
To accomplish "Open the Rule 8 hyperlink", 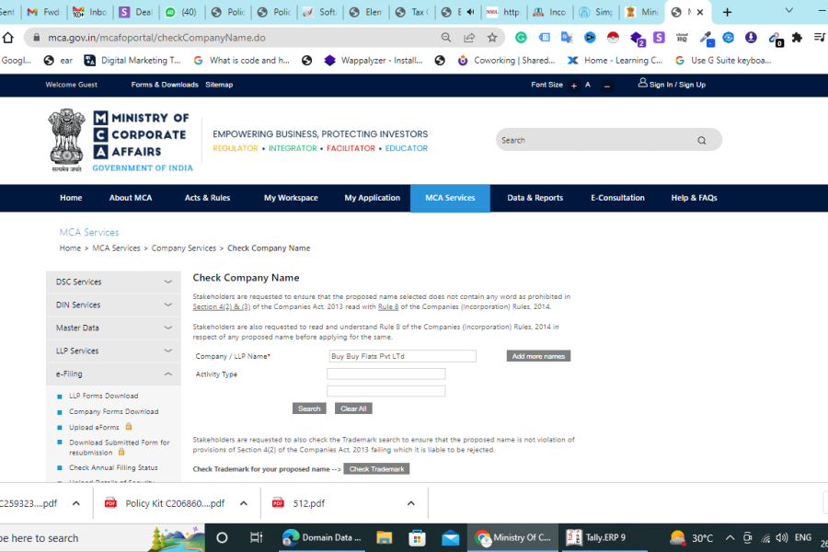I will pyautogui.click(x=388, y=307).
